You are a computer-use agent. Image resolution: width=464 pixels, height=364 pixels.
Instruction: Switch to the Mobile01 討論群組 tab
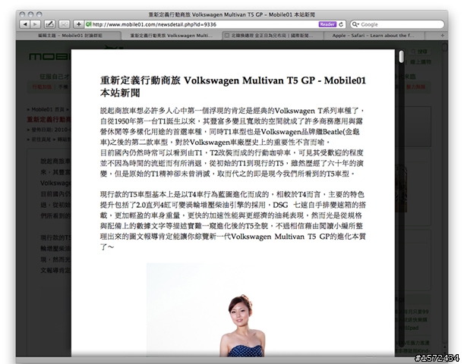(68, 36)
